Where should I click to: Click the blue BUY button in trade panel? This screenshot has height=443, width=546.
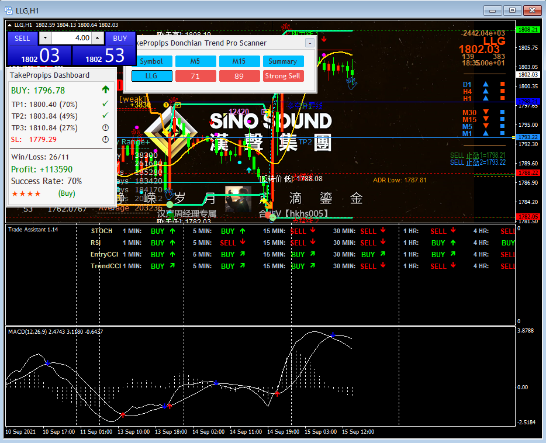[120, 38]
